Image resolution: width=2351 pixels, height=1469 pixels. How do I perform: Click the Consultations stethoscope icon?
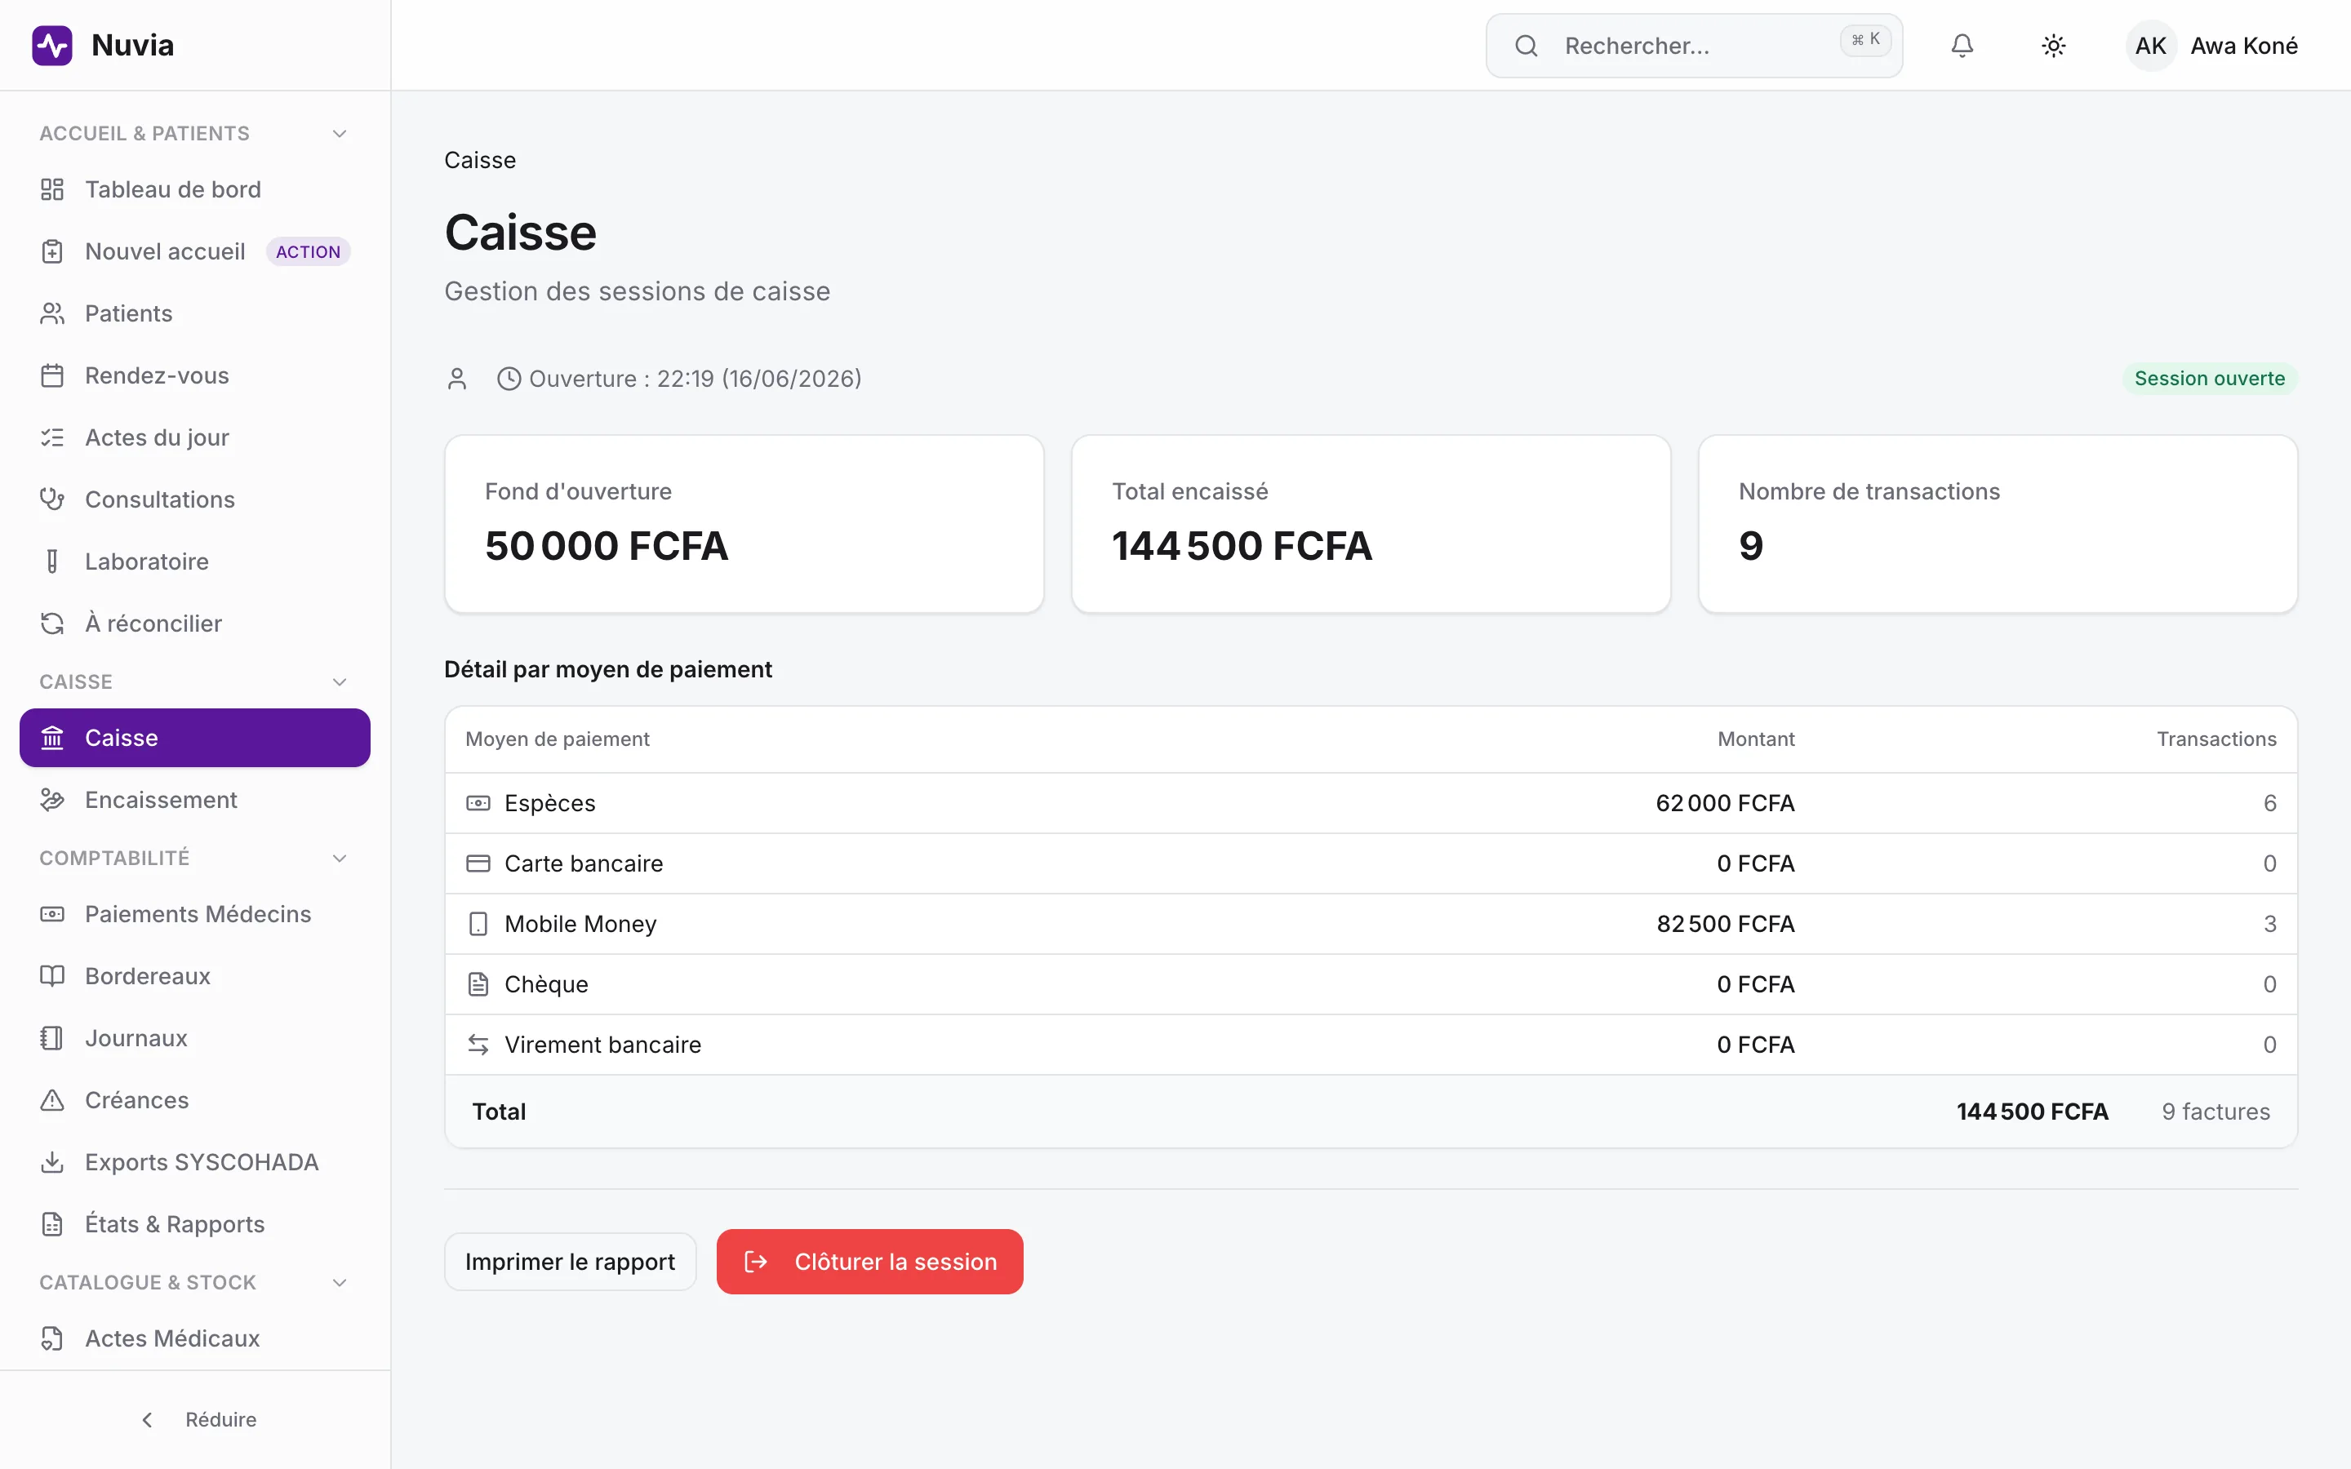[x=52, y=499]
